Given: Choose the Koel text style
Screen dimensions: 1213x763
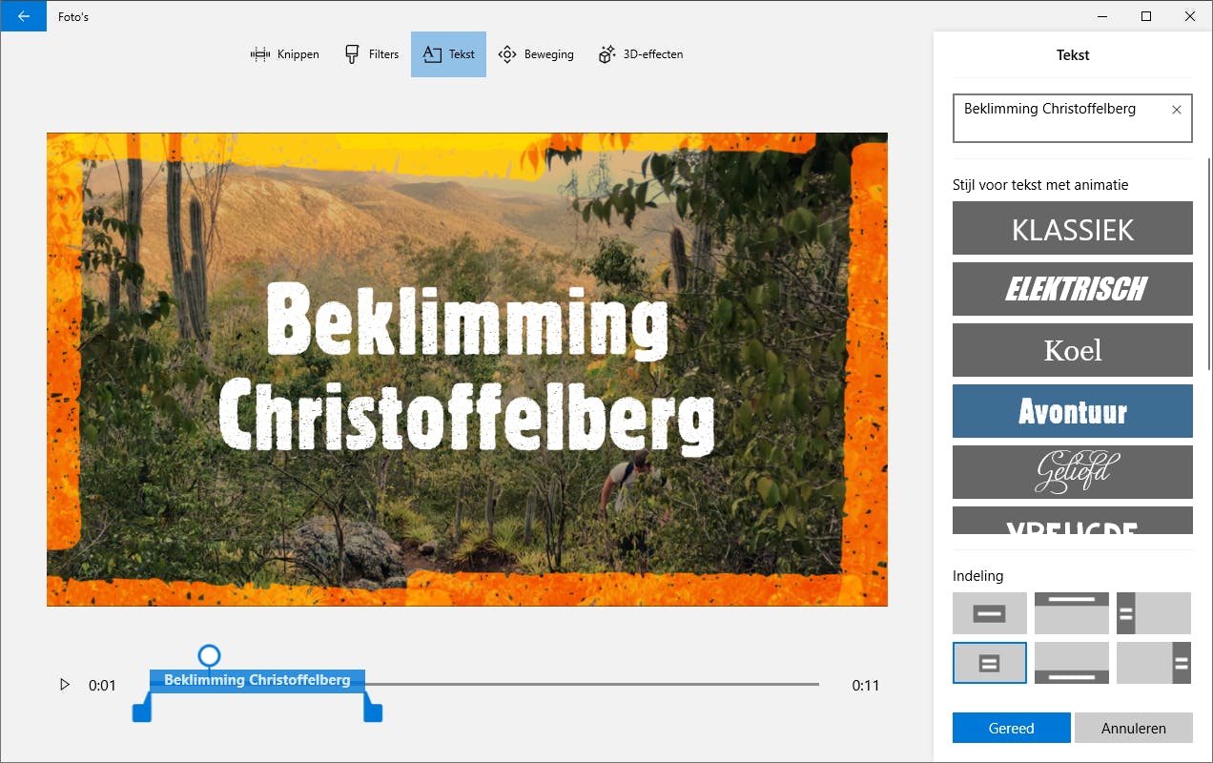Looking at the screenshot, I should coord(1073,350).
